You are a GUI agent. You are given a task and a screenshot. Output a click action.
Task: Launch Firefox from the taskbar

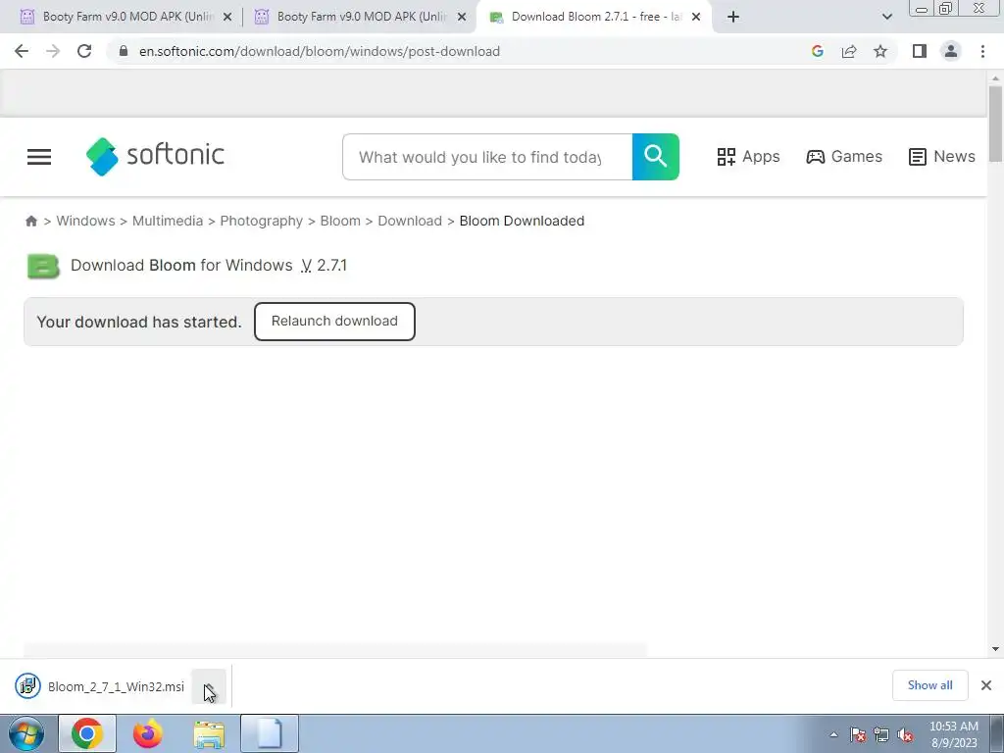147,733
